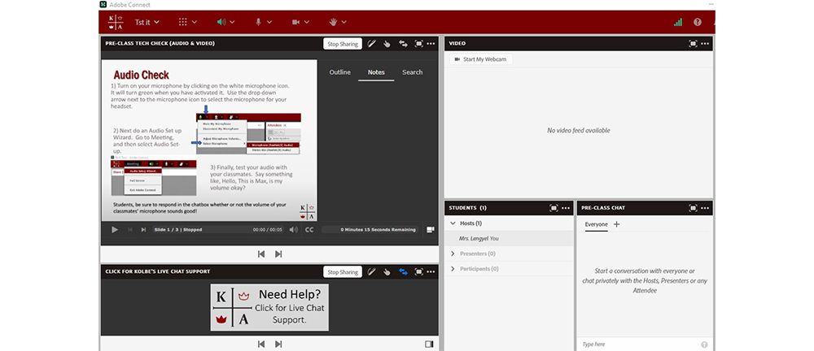The width and height of the screenshot is (814, 351).
Task: Open the pods grid menu icon
Action: (183, 22)
